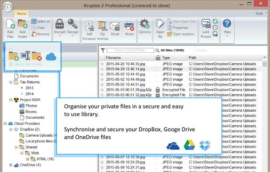The width and height of the screenshot is (270, 172).
Task: Click the search magnifier icon
Action: tap(157, 50)
